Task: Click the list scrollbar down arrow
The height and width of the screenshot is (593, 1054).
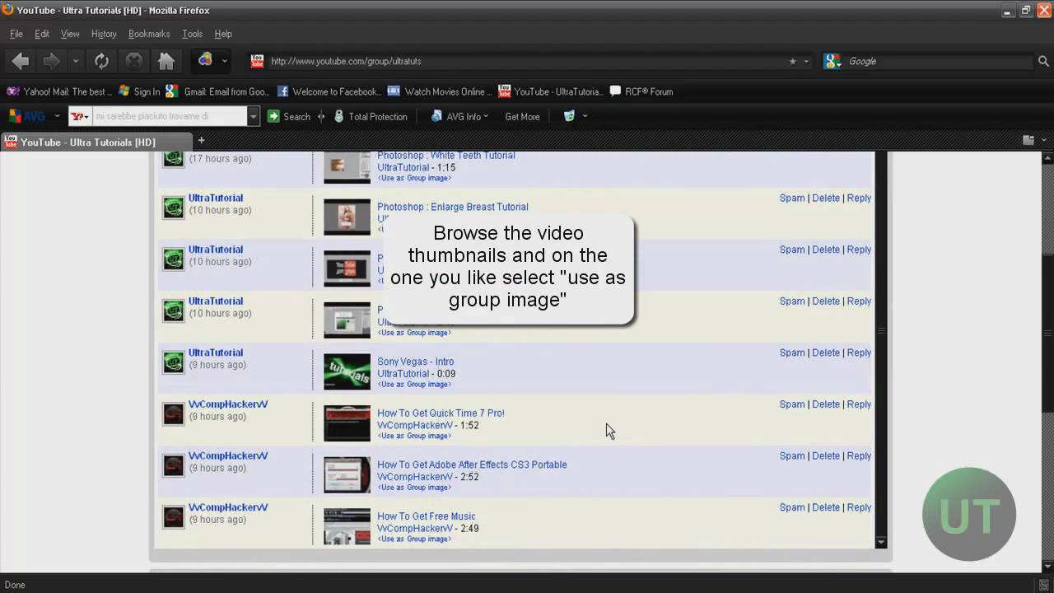Action: tap(881, 542)
